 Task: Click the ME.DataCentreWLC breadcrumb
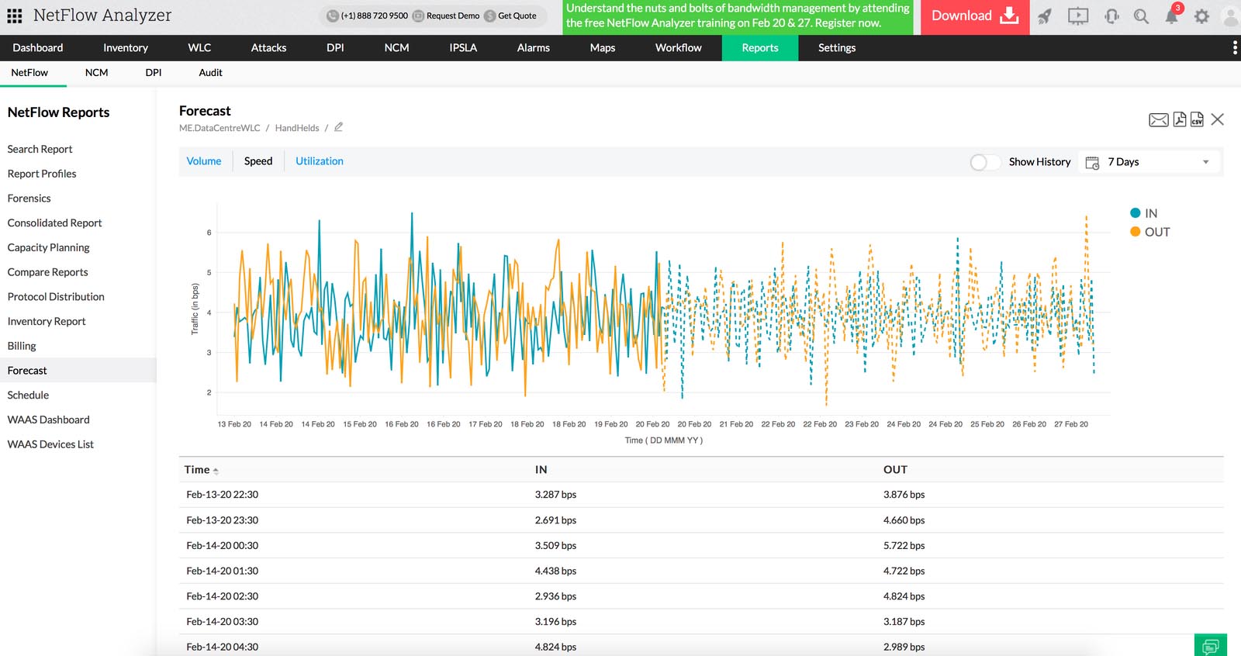pos(220,128)
